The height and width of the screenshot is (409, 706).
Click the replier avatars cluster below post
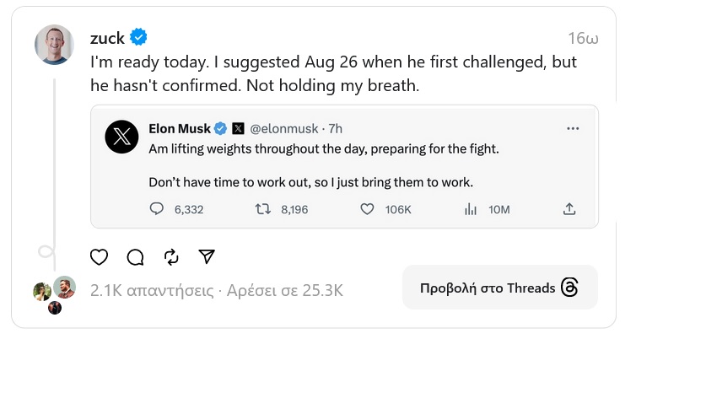[x=55, y=294]
